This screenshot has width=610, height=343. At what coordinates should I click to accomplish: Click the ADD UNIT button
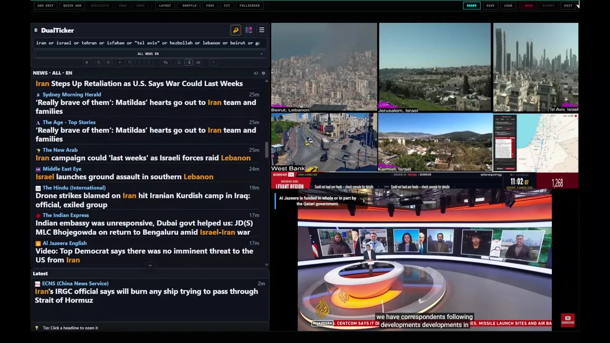tap(45, 6)
